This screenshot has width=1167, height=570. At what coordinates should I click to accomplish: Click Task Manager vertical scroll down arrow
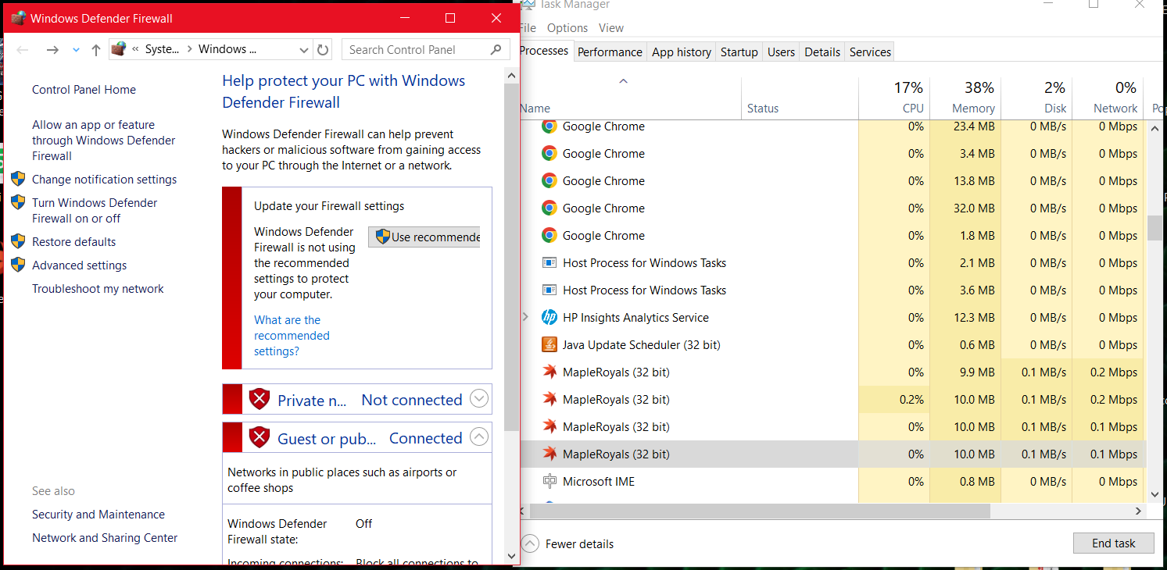pyautogui.click(x=1155, y=495)
